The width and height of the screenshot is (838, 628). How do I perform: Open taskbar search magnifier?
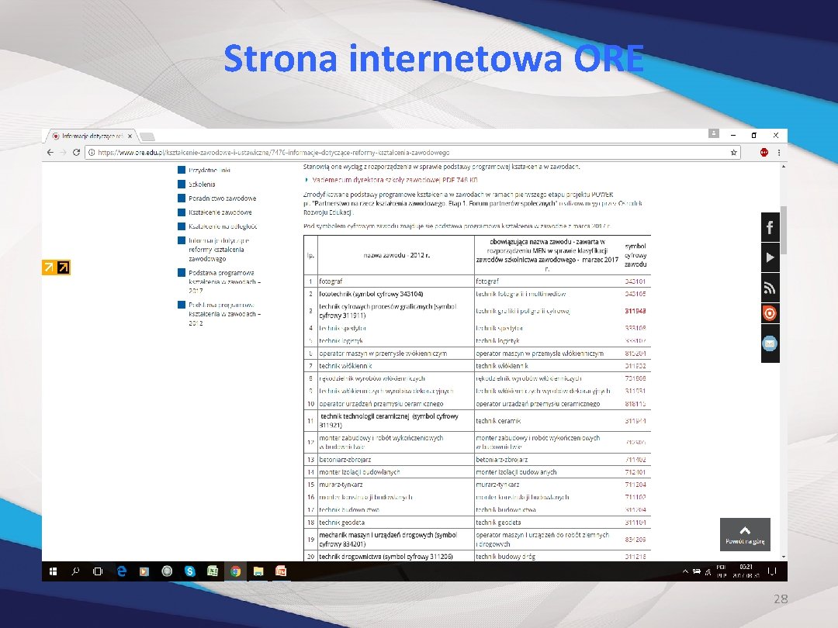[x=75, y=571]
